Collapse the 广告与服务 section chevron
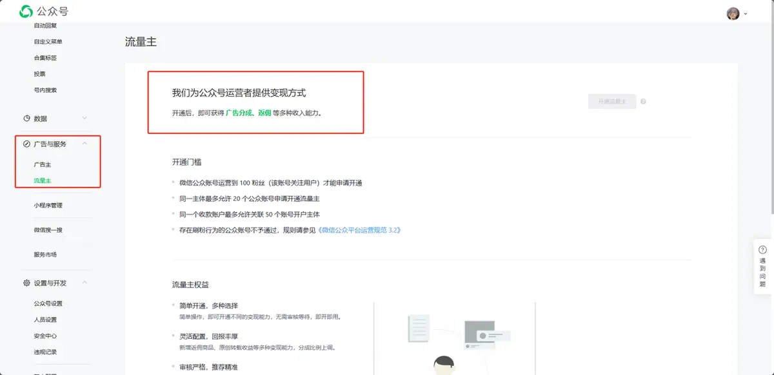 pos(84,144)
